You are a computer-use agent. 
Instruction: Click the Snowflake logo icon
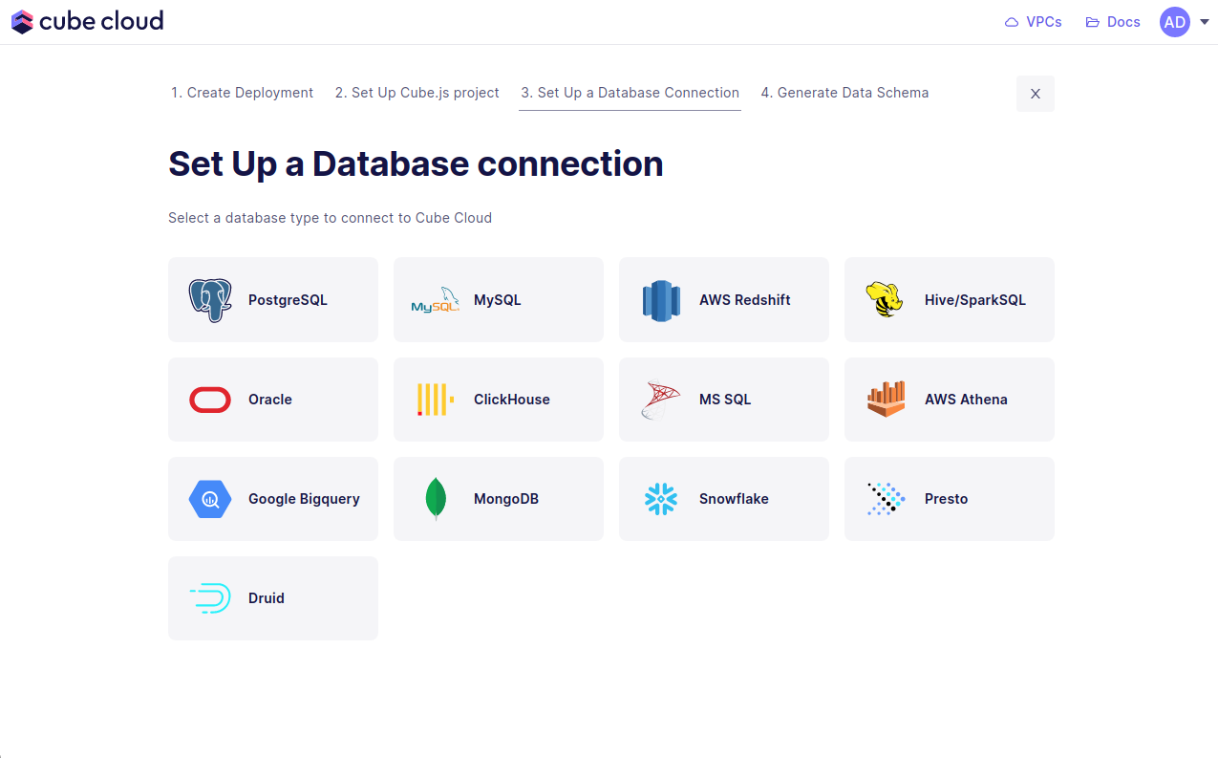pos(661,499)
